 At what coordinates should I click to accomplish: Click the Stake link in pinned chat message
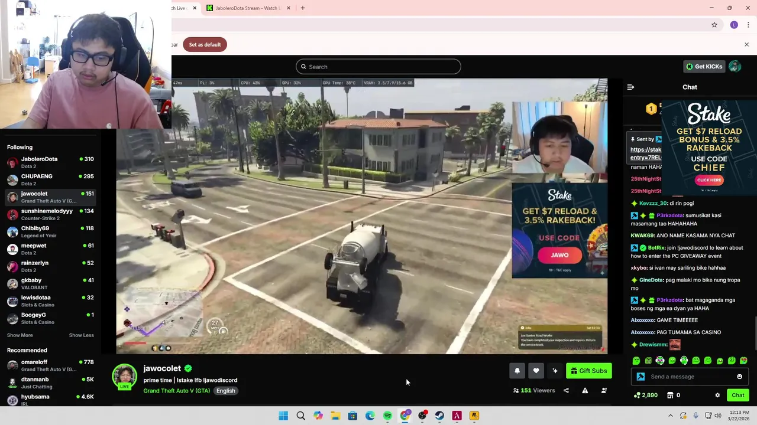tap(646, 153)
